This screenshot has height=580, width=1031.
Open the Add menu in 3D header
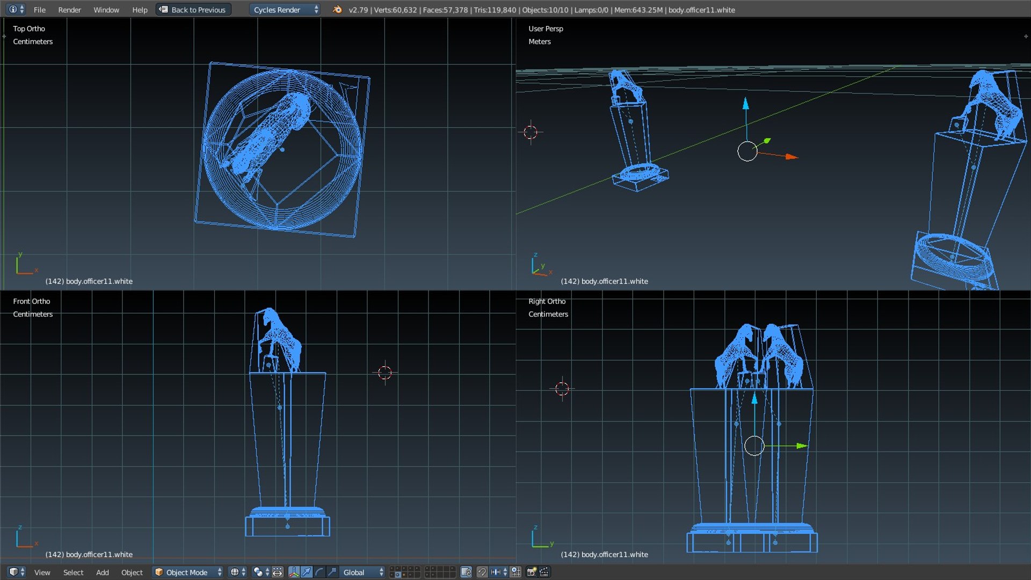pos(102,572)
